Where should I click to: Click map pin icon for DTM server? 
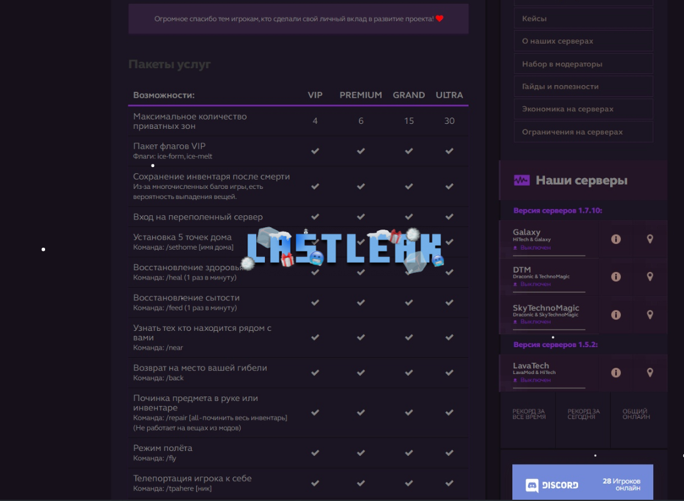point(650,276)
